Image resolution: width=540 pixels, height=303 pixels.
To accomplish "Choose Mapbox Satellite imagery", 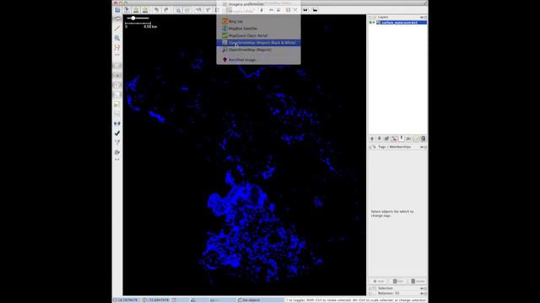I will tap(258, 29).
